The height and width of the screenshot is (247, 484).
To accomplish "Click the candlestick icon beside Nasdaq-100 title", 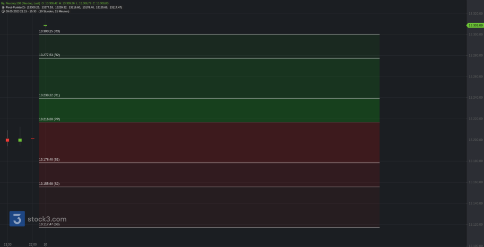I will coord(3,3).
